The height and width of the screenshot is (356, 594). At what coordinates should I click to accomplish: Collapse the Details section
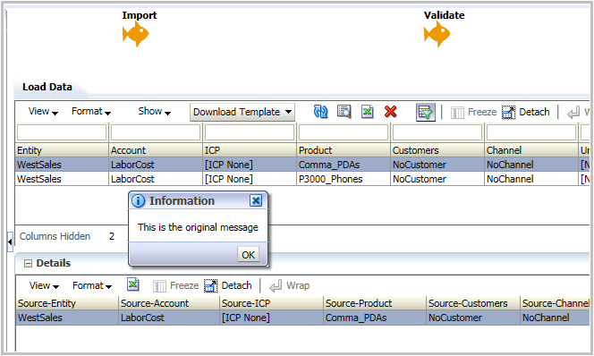(28, 263)
